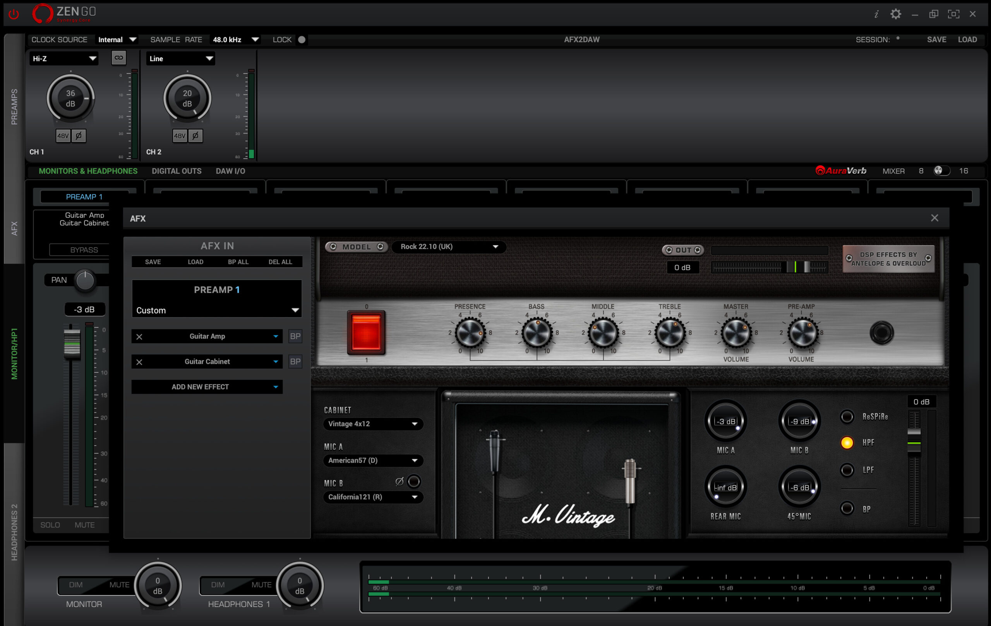Switch to Monitors & Headphones tab
Viewport: 991px width, 626px height.
coord(88,171)
